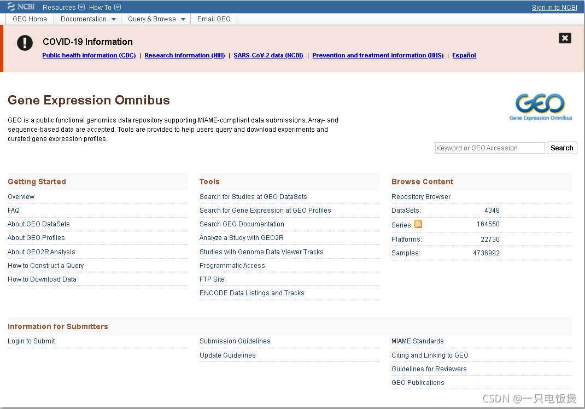Open GEO Publications link
The height and width of the screenshot is (409, 585).
tap(418, 383)
